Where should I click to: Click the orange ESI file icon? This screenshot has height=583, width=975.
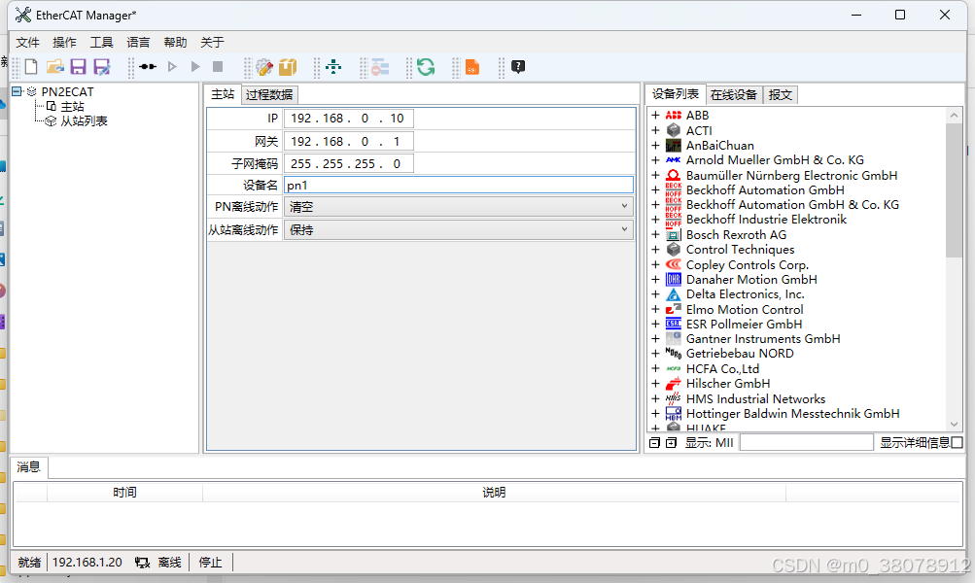click(472, 66)
